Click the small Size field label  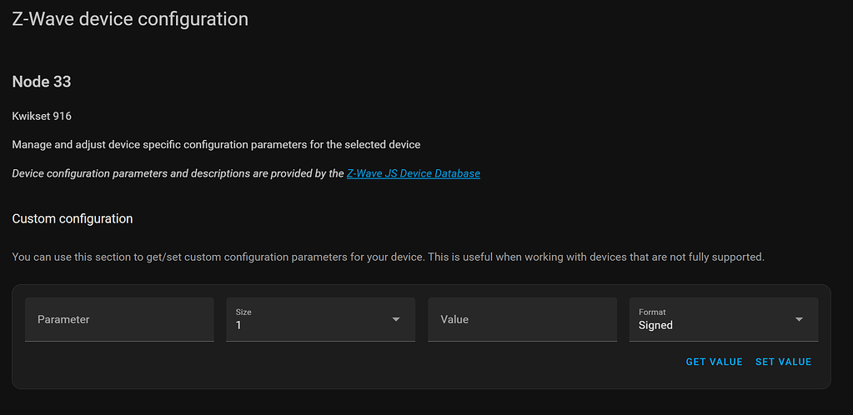[x=243, y=312]
